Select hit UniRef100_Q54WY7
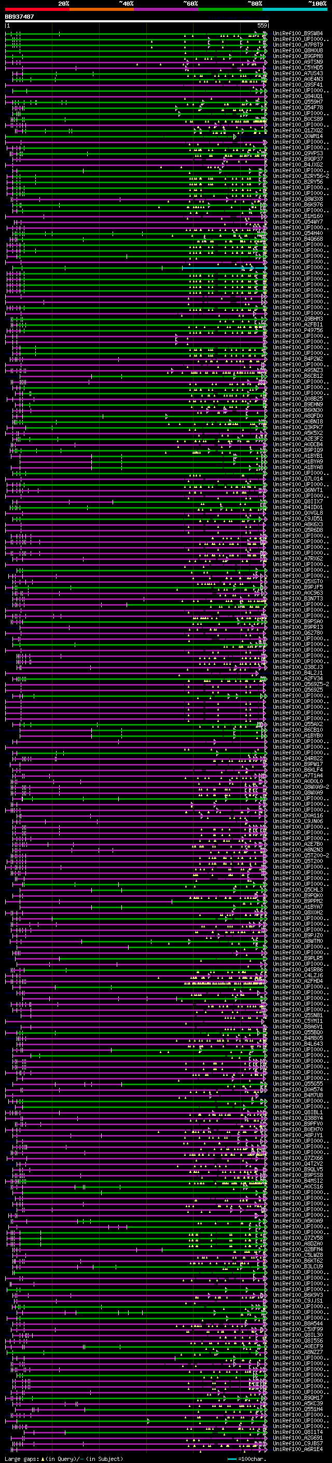332x1463 pixels. [298, 222]
